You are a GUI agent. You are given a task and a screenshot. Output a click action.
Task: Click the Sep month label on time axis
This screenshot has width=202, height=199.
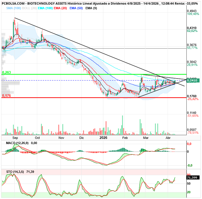[16, 138]
